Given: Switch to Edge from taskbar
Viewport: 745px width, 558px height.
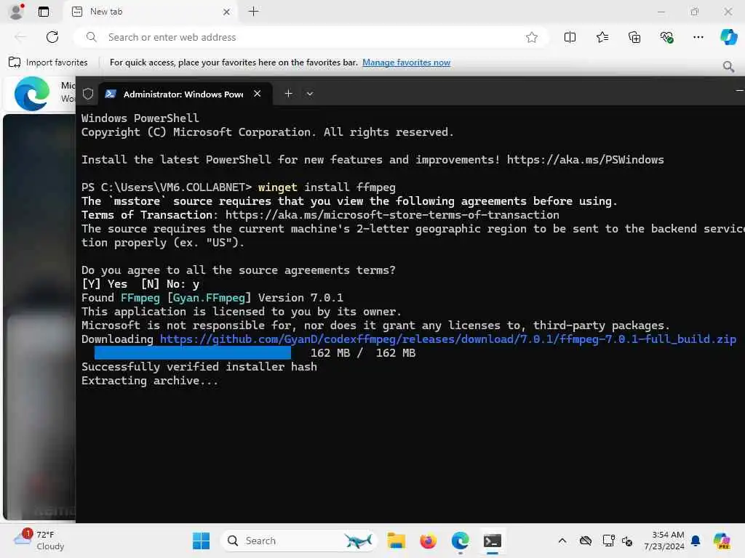Looking at the screenshot, I should pyautogui.click(x=460, y=541).
